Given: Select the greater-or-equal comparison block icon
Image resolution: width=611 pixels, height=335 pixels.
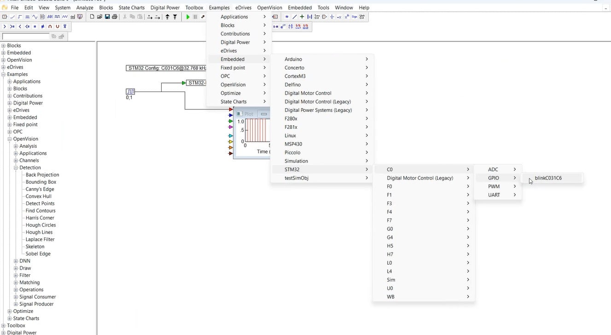Looking at the screenshot, I should [12, 27].
